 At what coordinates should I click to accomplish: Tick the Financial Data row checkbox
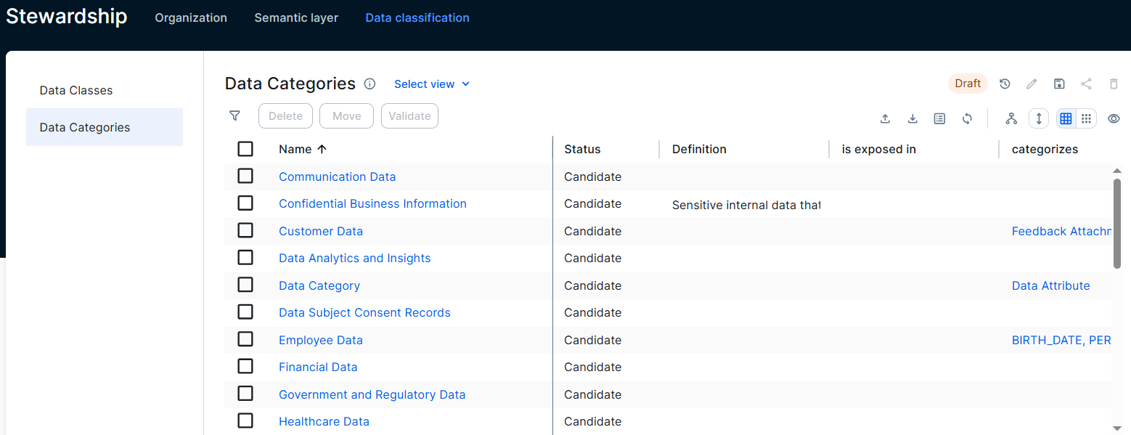[245, 367]
